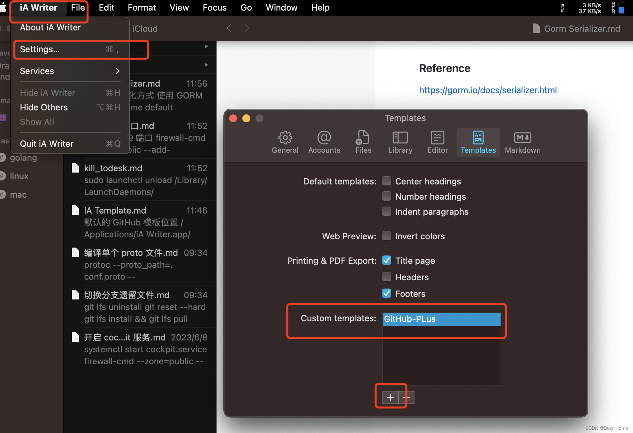Click the file icon of IA Template.md
Image resolution: width=633 pixels, height=433 pixels.
[75, 210]
